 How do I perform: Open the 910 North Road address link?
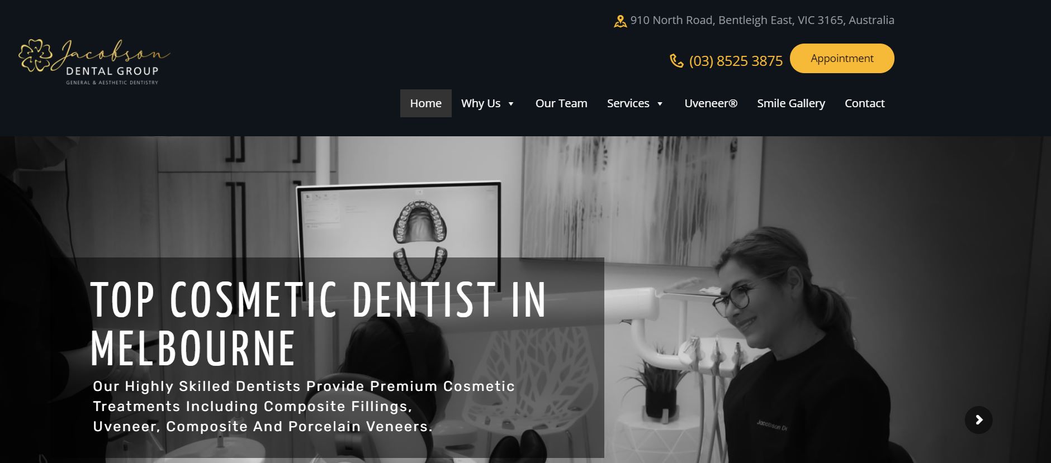point(762,20)
